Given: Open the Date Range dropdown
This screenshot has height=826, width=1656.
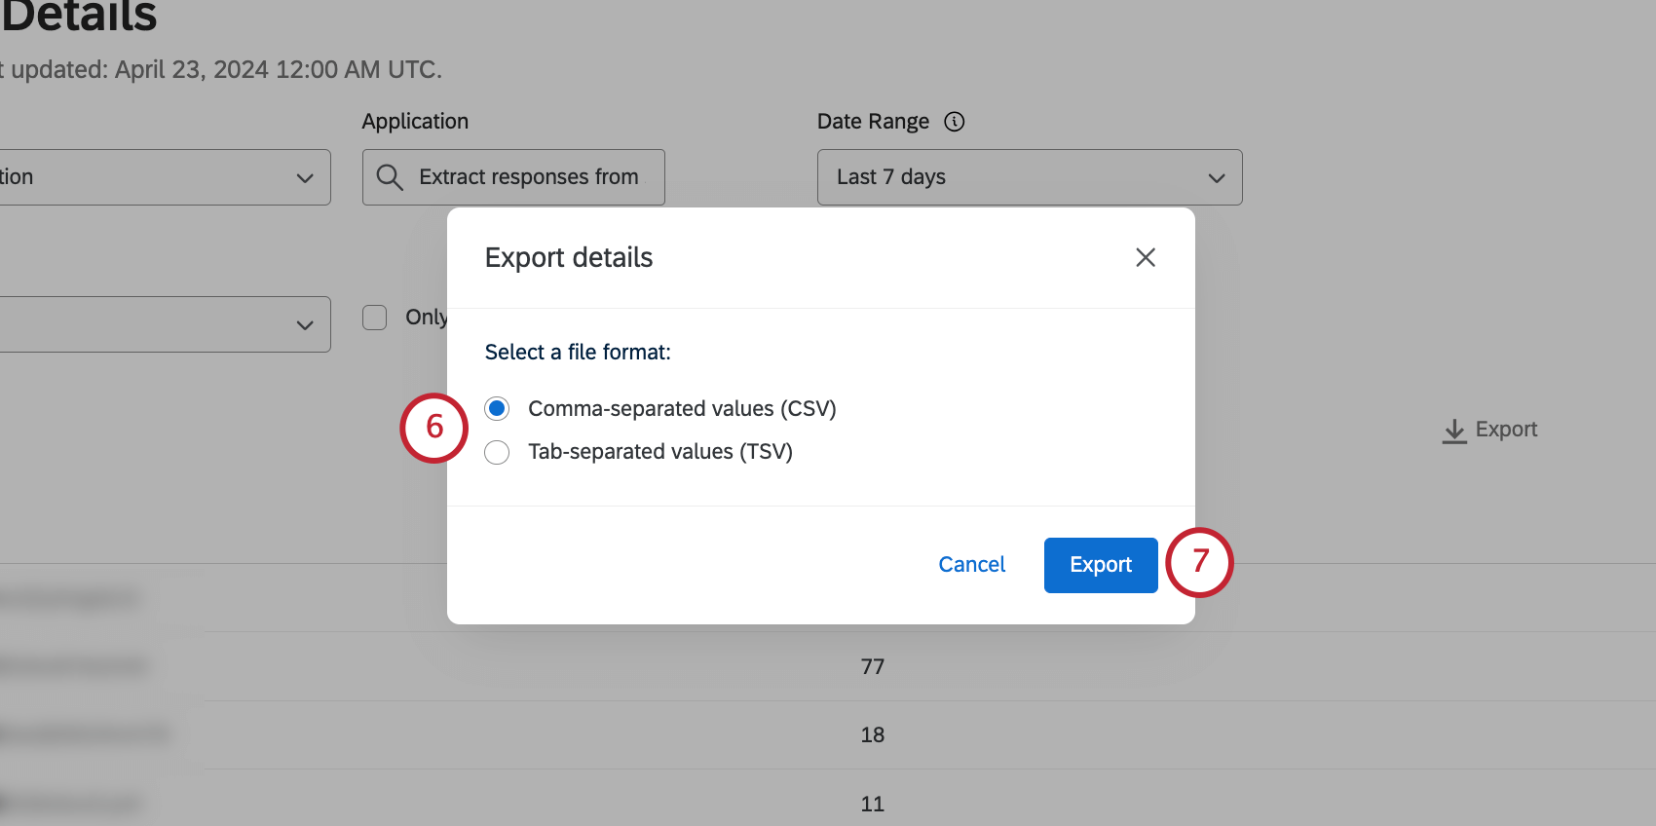Looking at the screenshot, I should coord(1029,177).
